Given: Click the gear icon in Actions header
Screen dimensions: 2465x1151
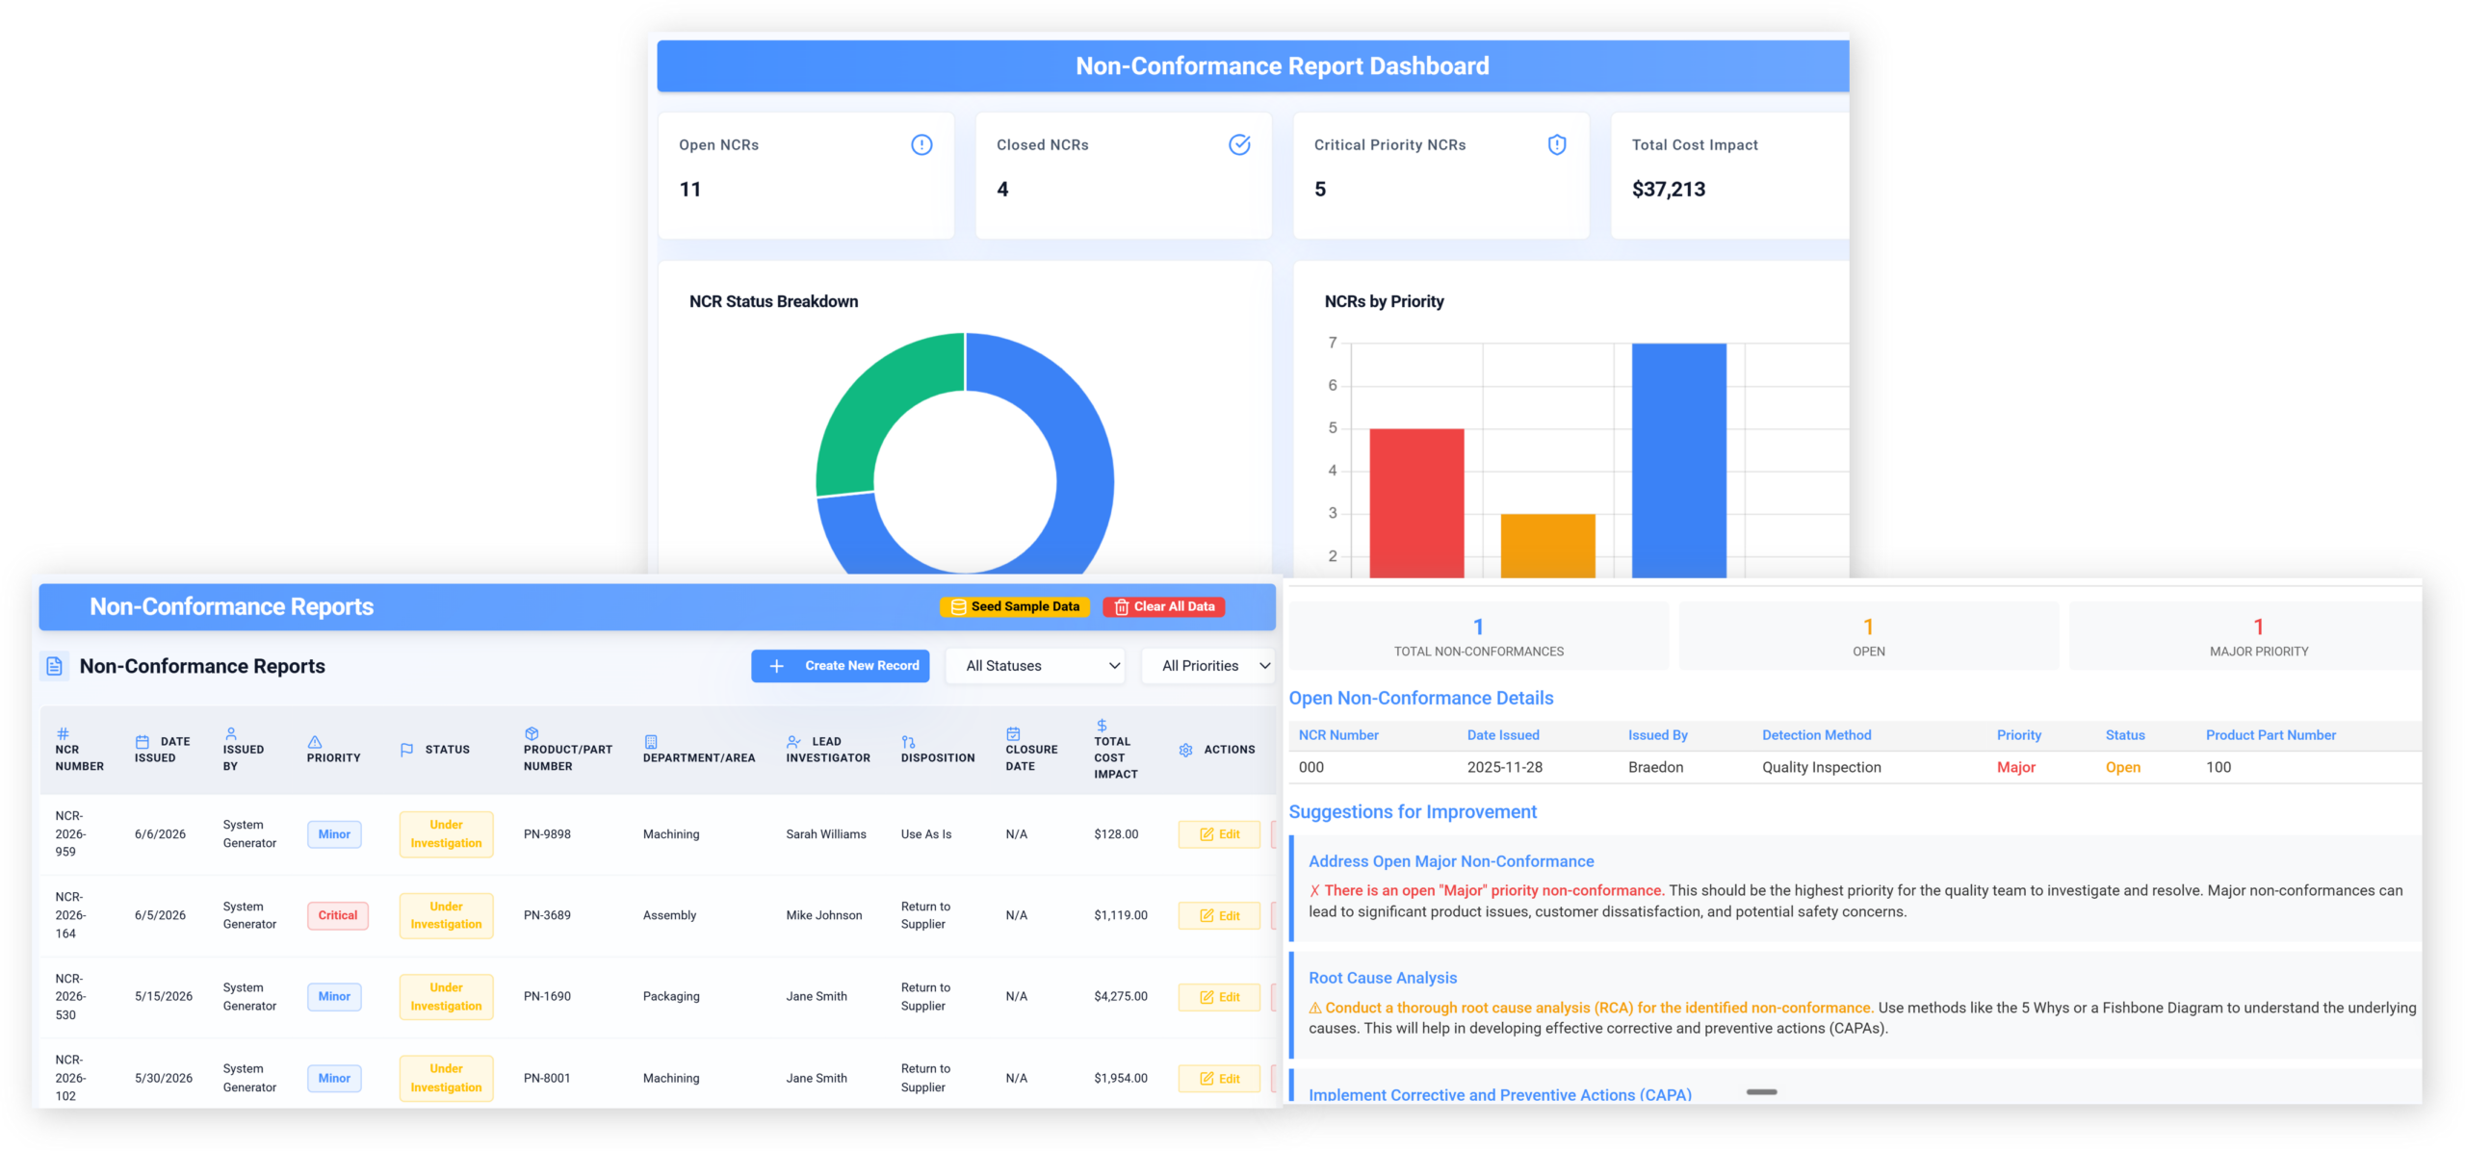Looking at the screenshot, I should pos(1185,750).
